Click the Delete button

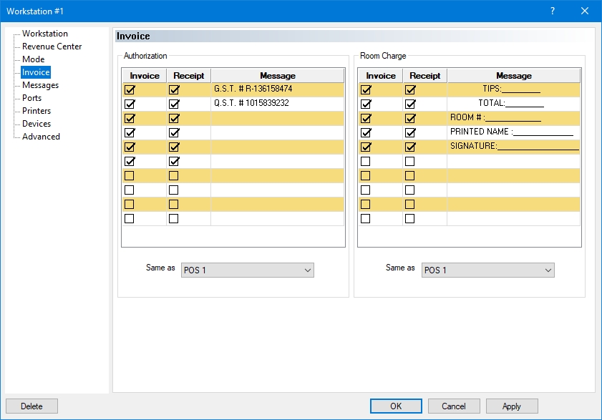[x=31, y=406]
